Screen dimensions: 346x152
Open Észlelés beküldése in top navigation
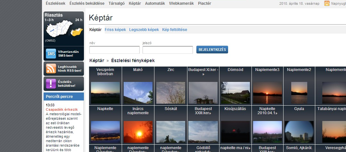[87, 3]
